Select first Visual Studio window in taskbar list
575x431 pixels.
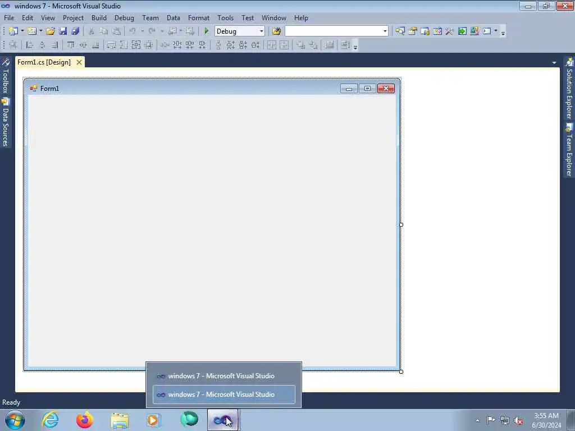point(223,375)
